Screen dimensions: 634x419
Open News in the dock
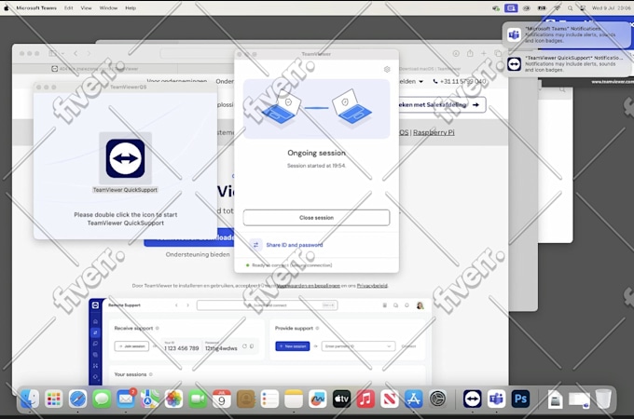click(x=390, y=399)
